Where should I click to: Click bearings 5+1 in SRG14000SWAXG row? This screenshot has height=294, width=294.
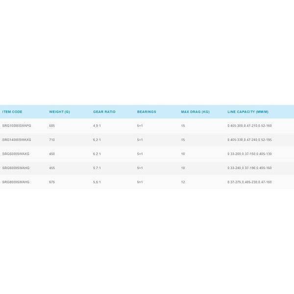[x=140, y=140]
